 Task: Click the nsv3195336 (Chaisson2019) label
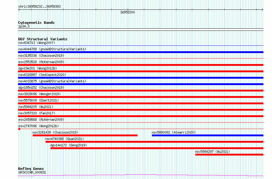tap(41, 55)
